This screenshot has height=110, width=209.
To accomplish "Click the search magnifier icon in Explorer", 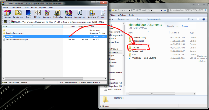I will tap(205, 10).
